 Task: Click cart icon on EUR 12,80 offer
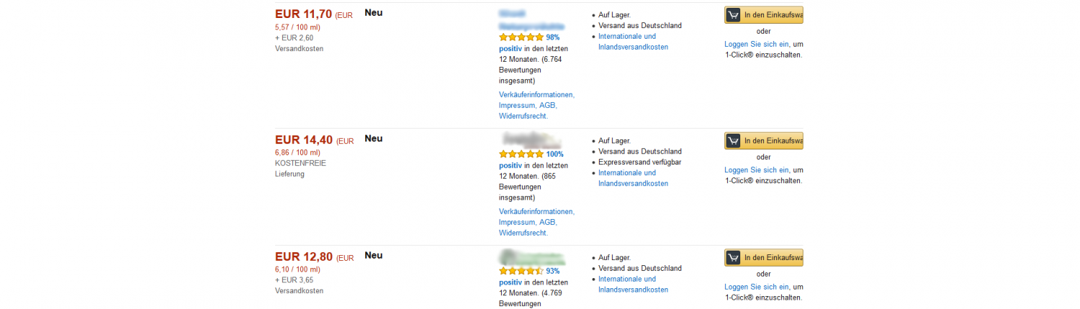point(734,257)
